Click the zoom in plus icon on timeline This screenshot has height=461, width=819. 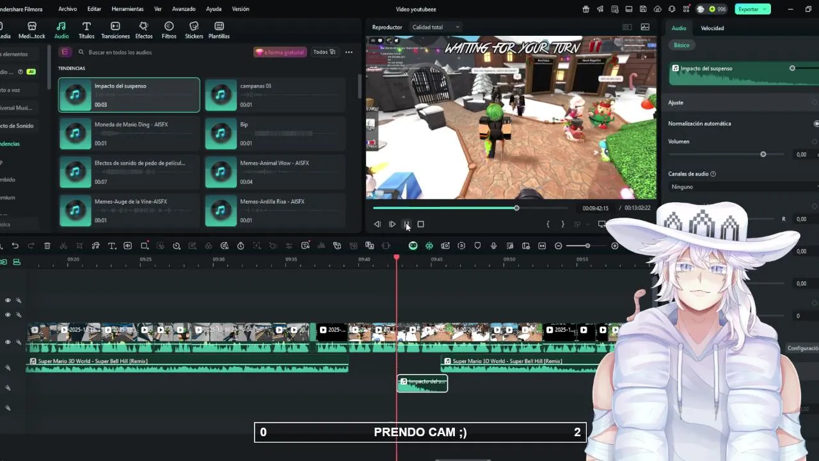615,246
